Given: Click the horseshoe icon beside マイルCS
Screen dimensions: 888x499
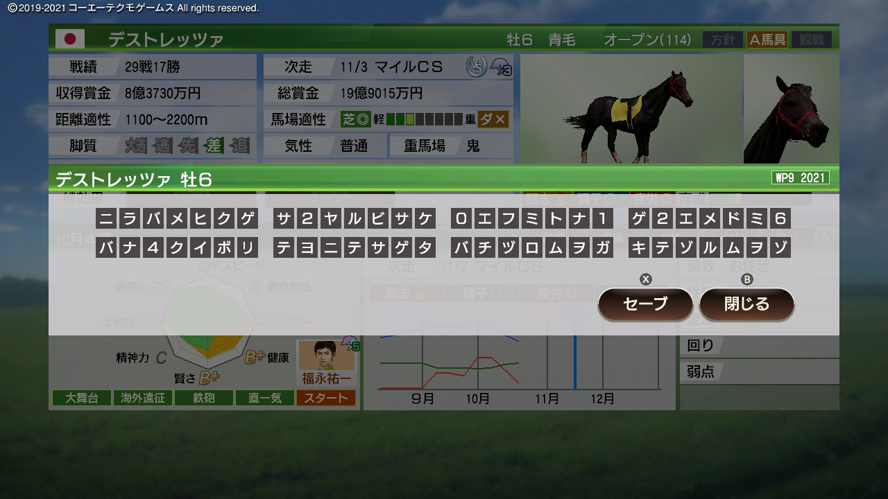Looking at the screenshot, I should coord(476,67).
